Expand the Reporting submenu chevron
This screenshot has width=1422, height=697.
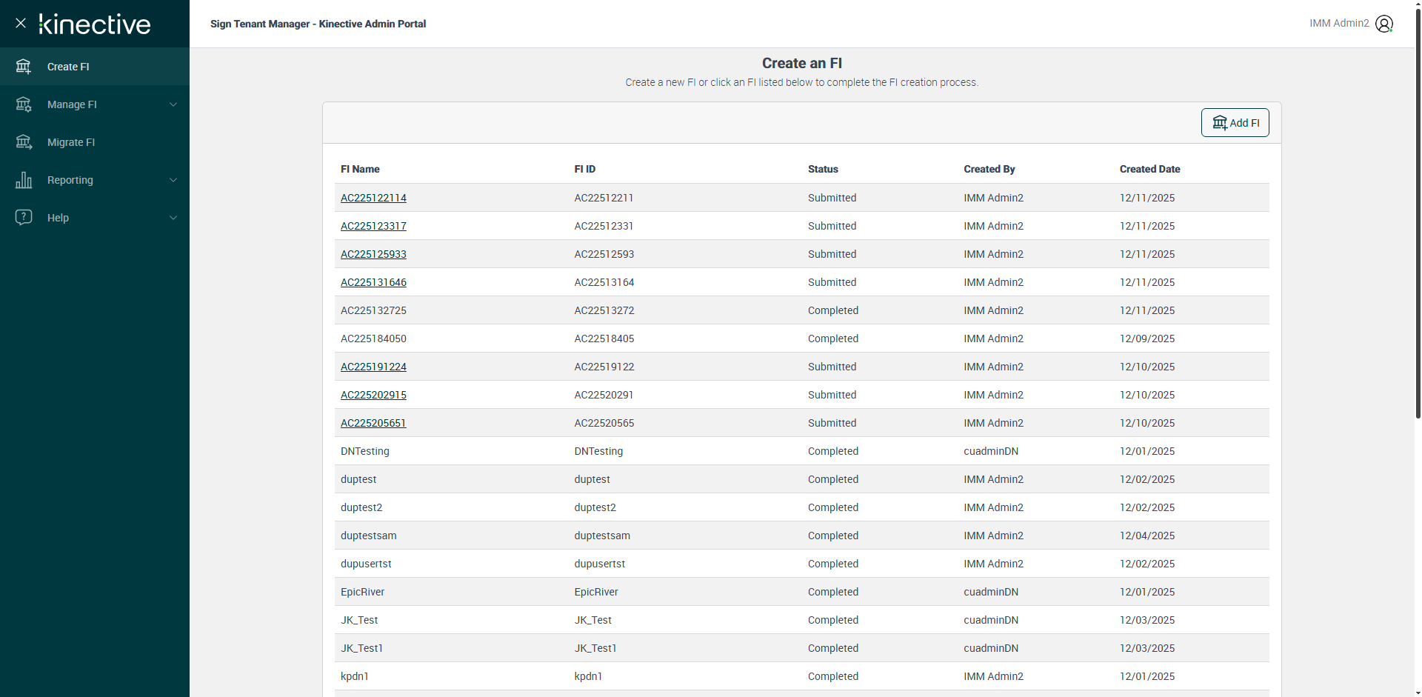coord(173,180)
